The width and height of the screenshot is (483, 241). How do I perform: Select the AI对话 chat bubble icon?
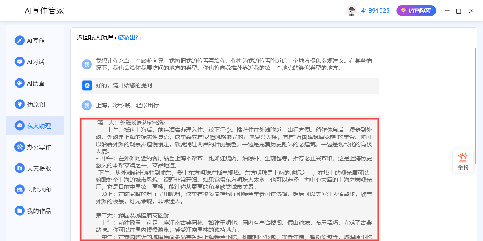19,62
